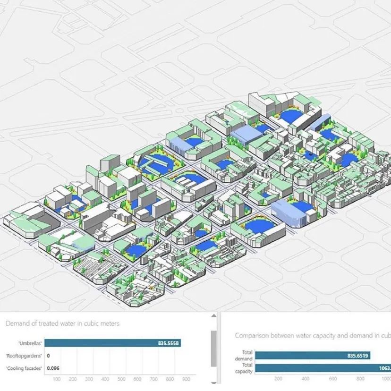This screenshot has width=391, height=391.
Task: Select the Cooling facades value 0.096
Action: [x=53, y=368]
